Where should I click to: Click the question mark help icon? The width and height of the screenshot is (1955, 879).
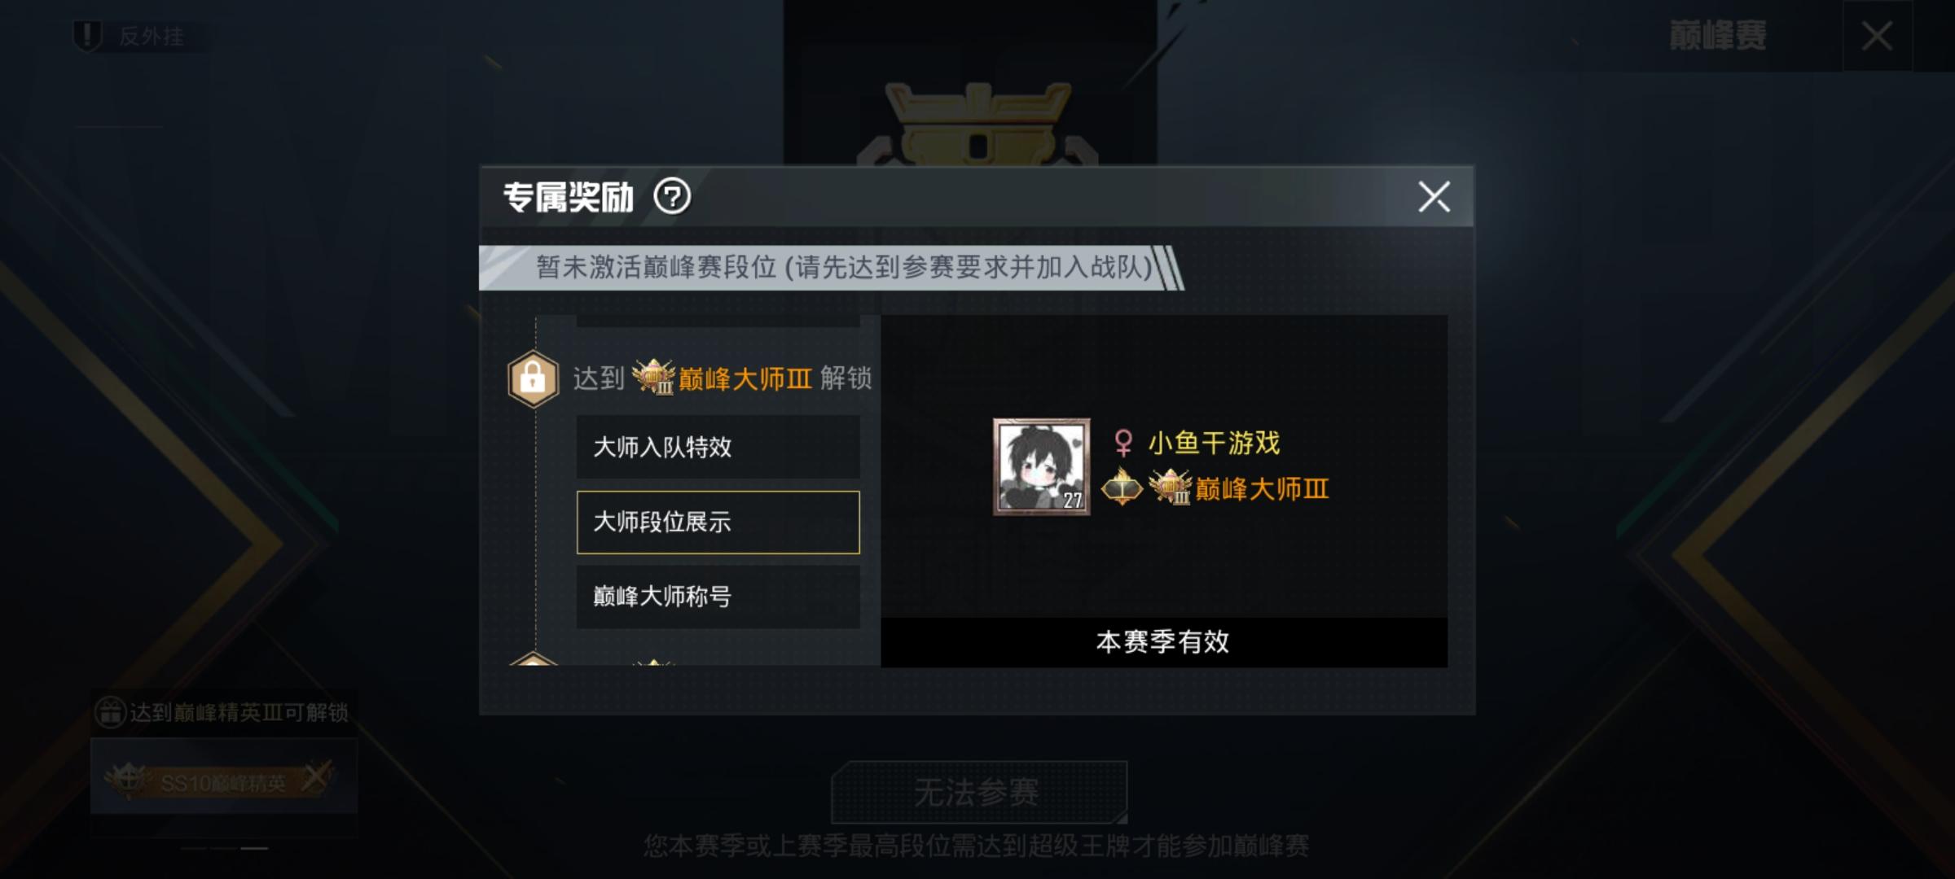pyautogui.click(x=672, y=196)
